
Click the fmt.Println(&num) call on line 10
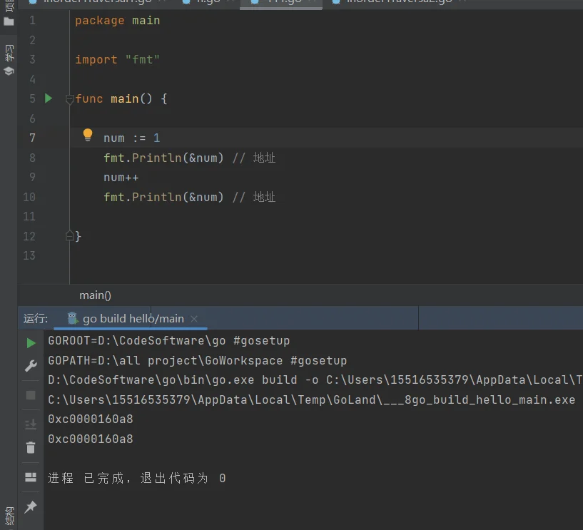click(163, 197)
